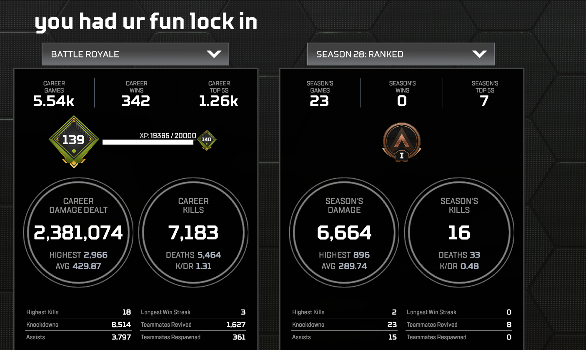Select the bronze rank I emblem
The width and height of the screenshot is (586, 350).
(402, 142)
